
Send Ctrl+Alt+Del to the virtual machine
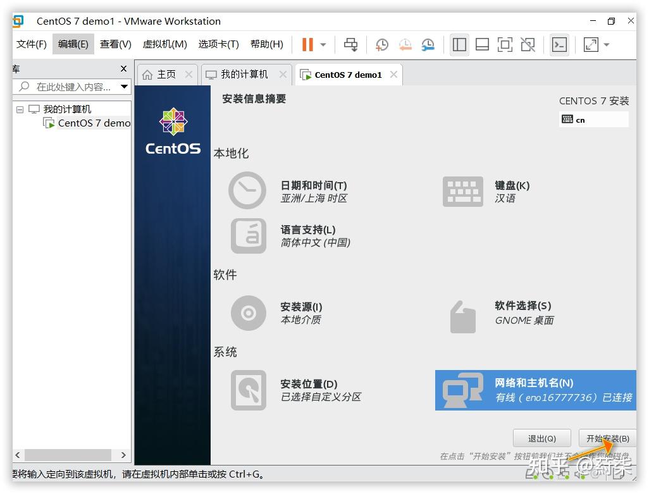click(x=352, y=44)
